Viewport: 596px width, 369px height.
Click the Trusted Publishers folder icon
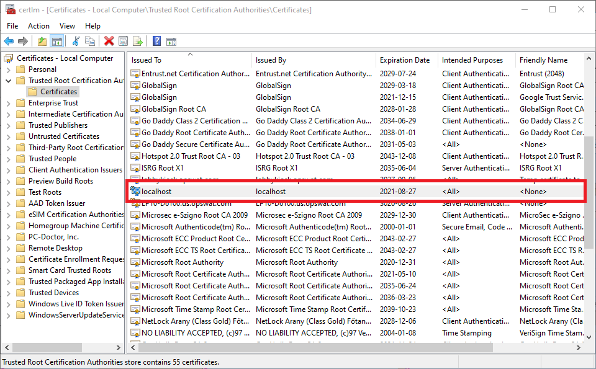point(20,125)
